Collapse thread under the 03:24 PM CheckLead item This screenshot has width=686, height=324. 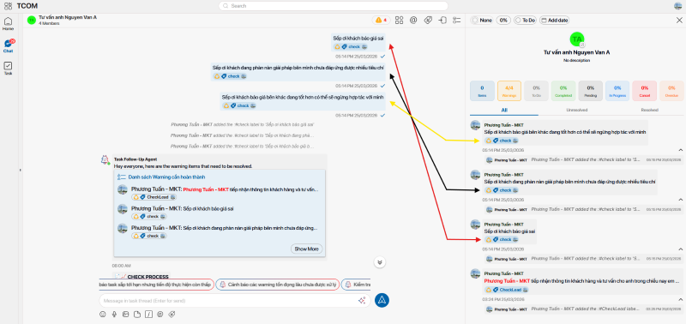[x=680, y=299]
